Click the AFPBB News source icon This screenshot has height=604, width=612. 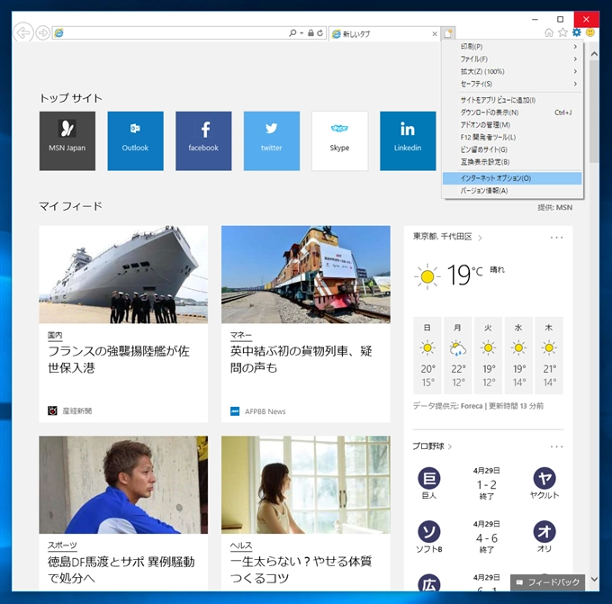tap(235, 411)
